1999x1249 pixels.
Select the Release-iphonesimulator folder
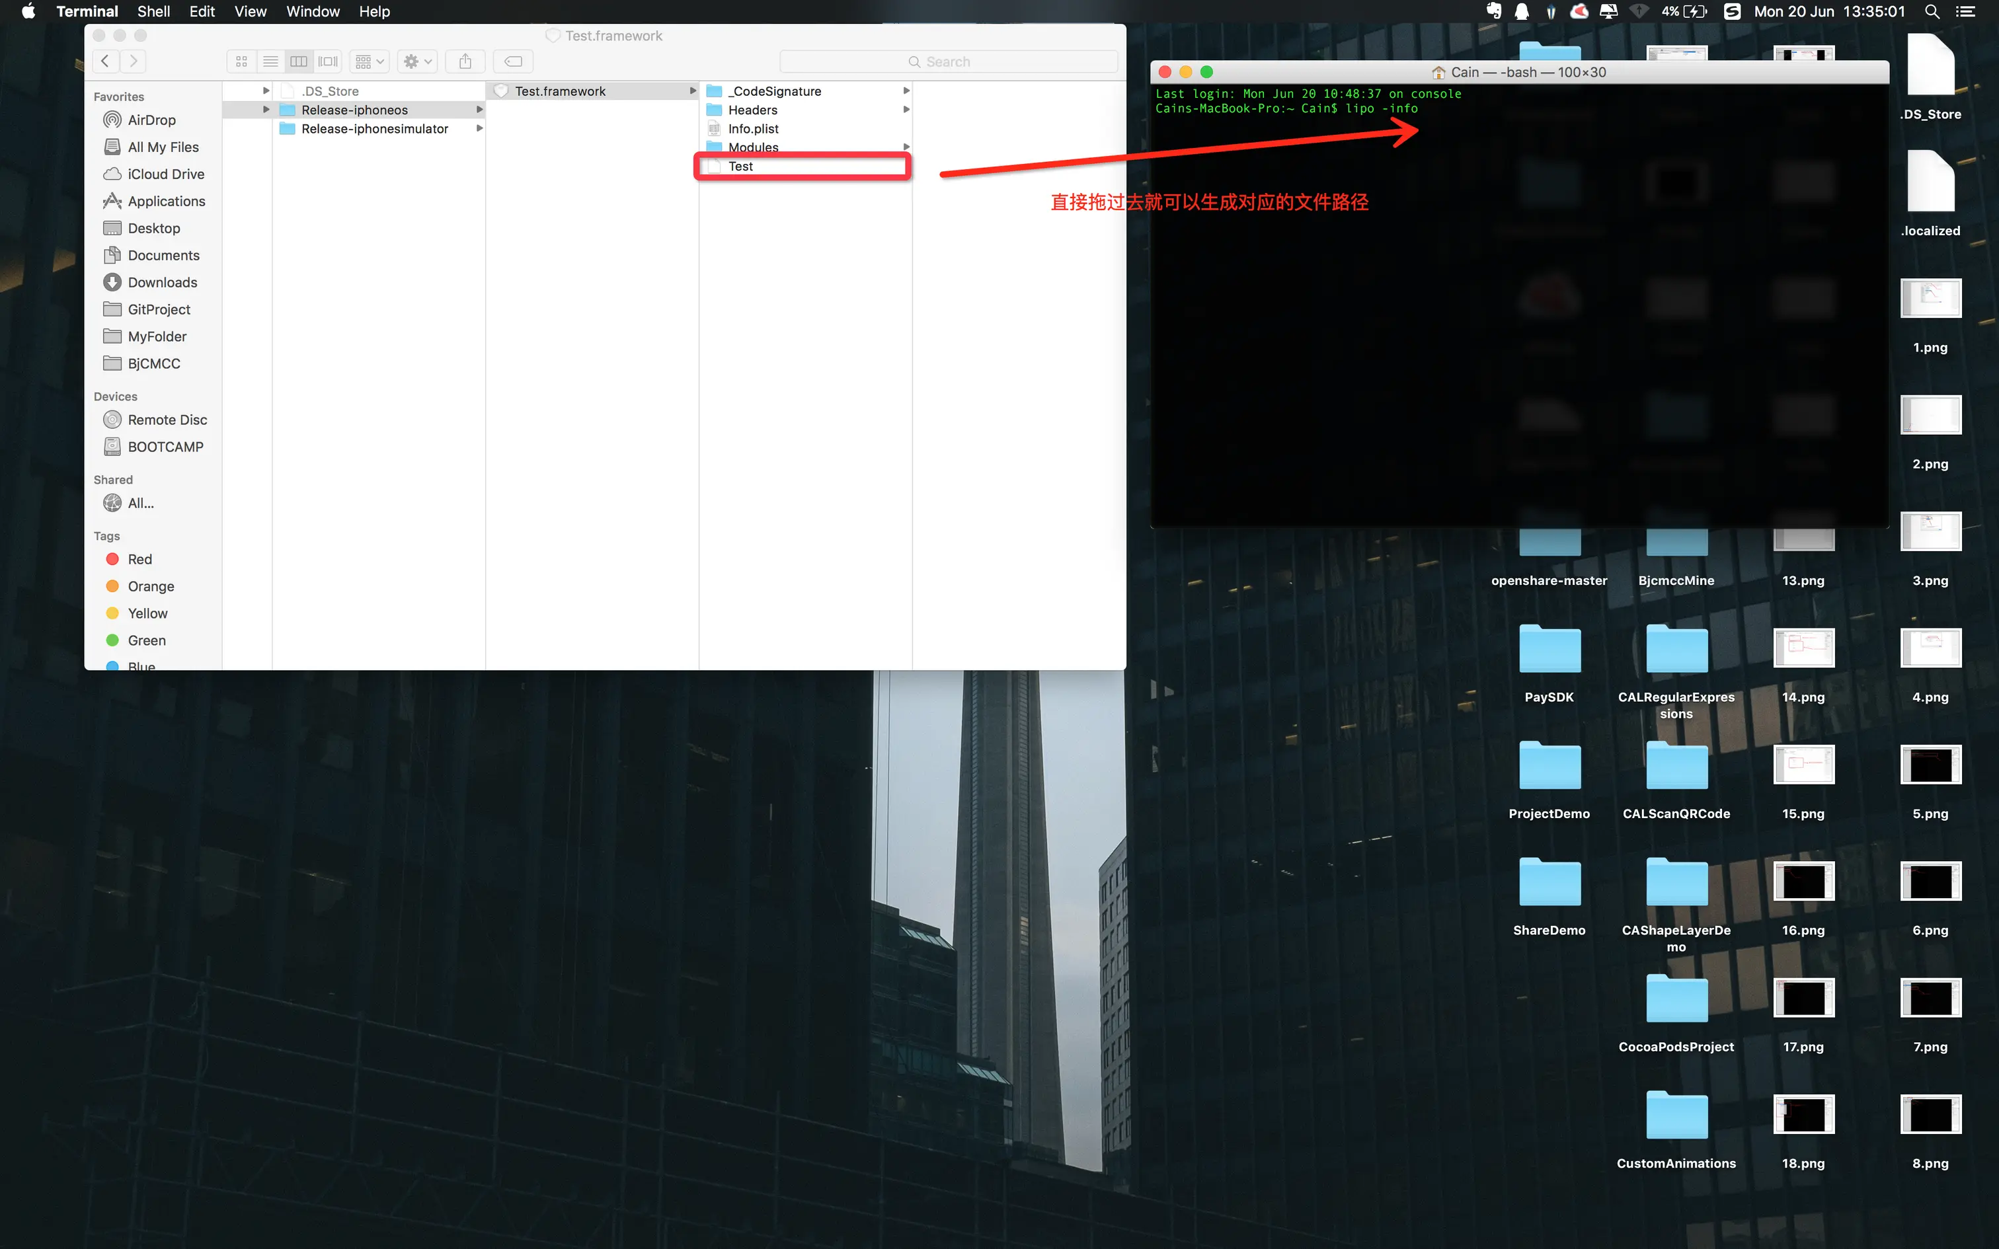(374, 129)
